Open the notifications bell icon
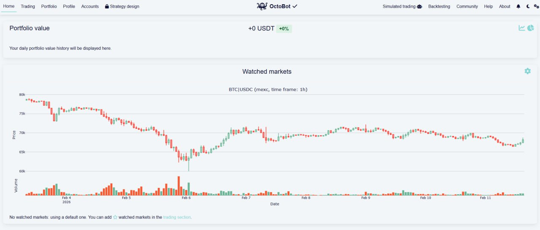This screenshot has width=540, height=230. (x=518, y=6)
